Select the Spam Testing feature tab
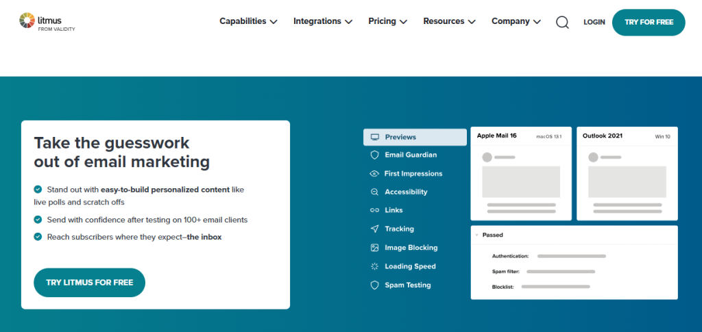The image size is (702, 332). pyautogui.click(x=407, y=285)
